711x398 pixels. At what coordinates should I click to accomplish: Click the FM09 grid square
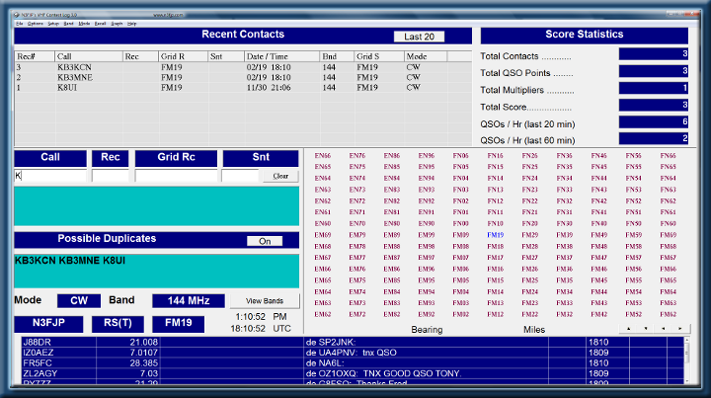click(x=461, y=235)
